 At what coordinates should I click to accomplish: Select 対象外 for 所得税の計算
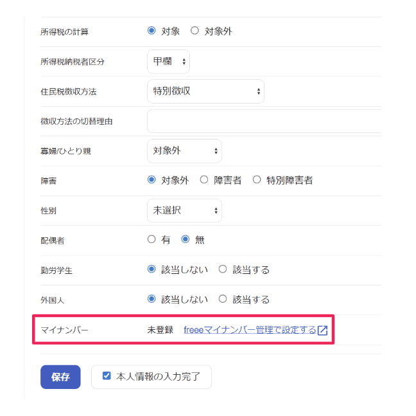(x=195, y=31)
